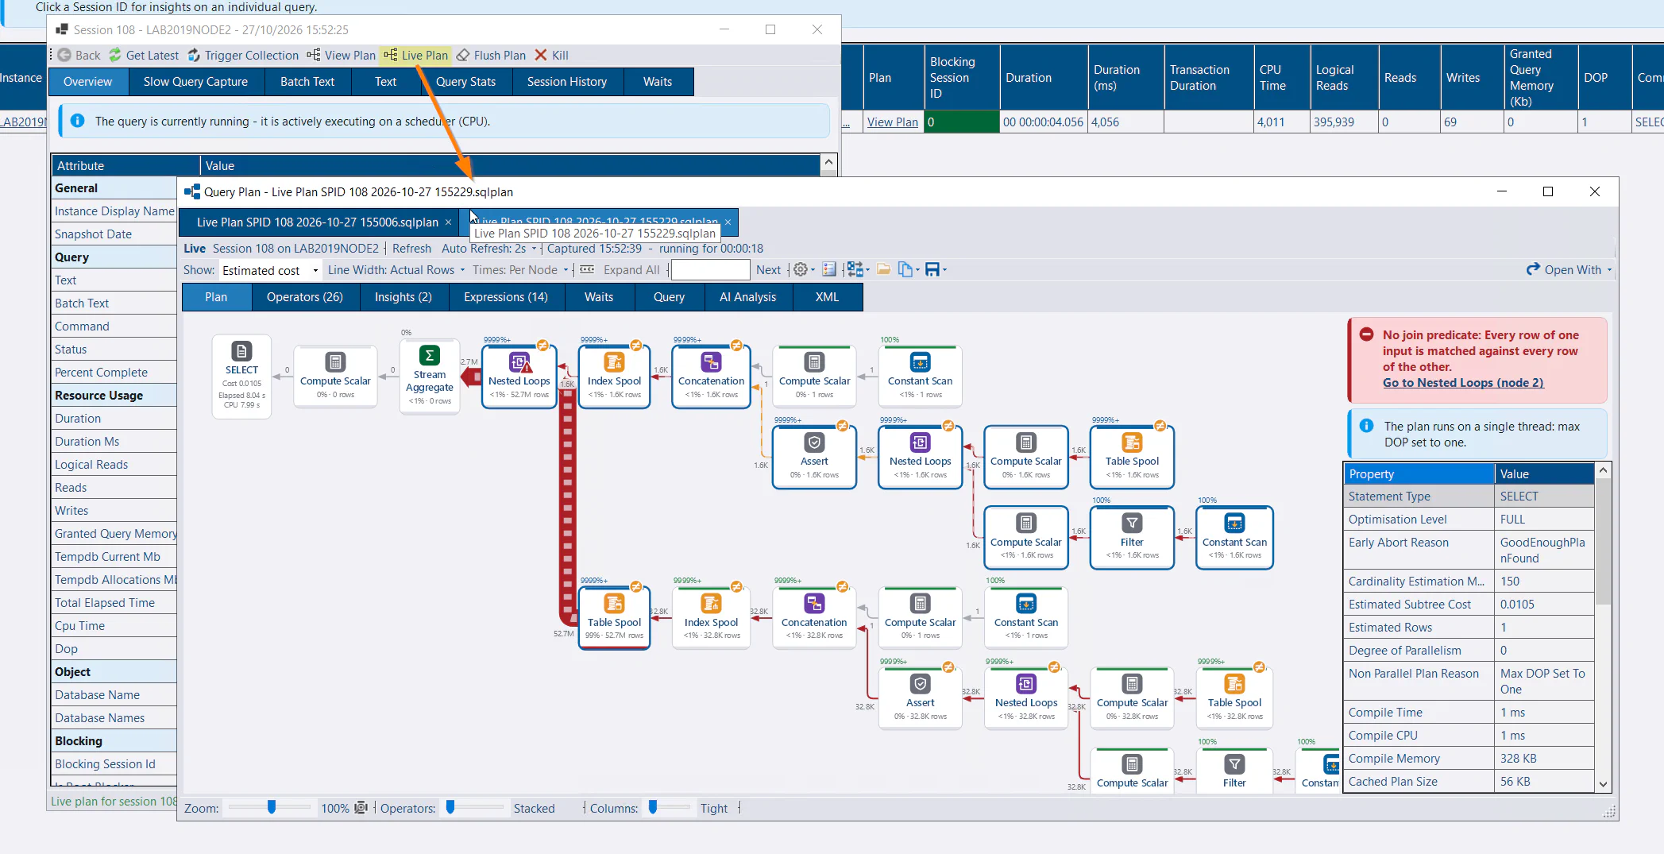Open the Open With dropdown
Screen dimensions: 1664x854
pyautogui.click(x=1569, y=270)
